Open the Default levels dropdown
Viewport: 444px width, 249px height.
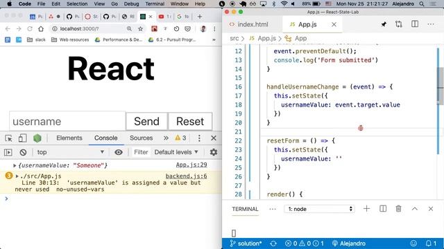[176, 152]
